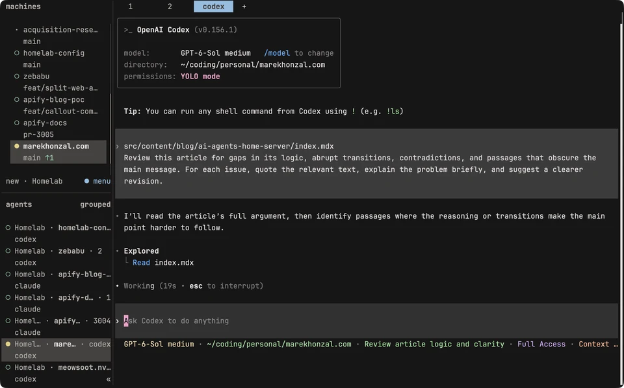Image resolution: width=624 pixels, height=388 pixels.
Task: Click status circle next to zebabu machine
Action: point(17,77)
